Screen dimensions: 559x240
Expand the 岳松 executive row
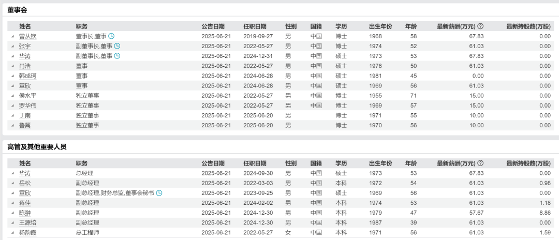(12, 183)
